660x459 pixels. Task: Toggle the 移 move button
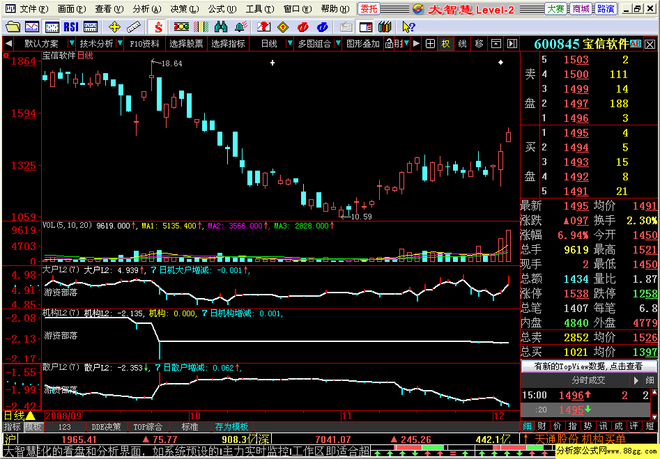pyautogui.click(x=479, y=43)
